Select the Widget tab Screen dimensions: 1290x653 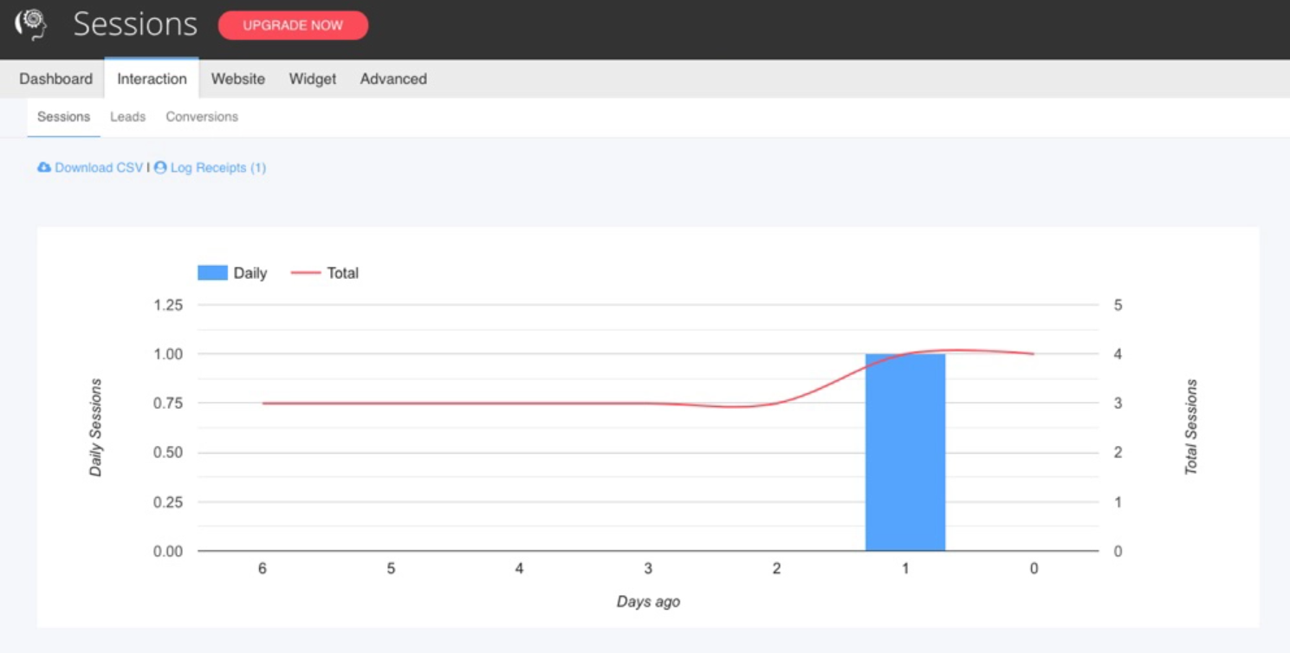[x=312, y=79]
